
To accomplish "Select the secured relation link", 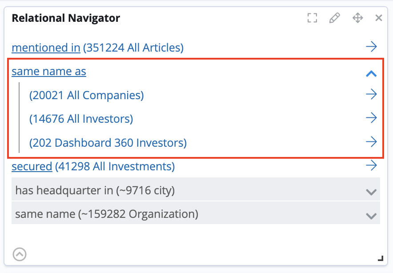I will pyautogui.click(x=32, y=166).
